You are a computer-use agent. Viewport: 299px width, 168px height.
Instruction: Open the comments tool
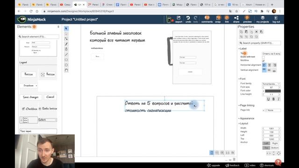[207, 19]
